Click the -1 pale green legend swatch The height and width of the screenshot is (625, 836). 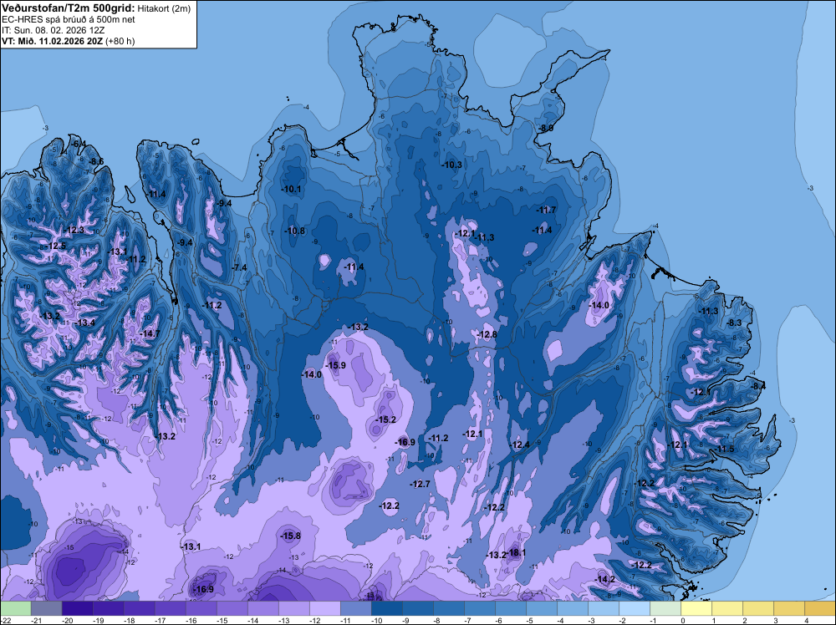click(x=665, y=608)
